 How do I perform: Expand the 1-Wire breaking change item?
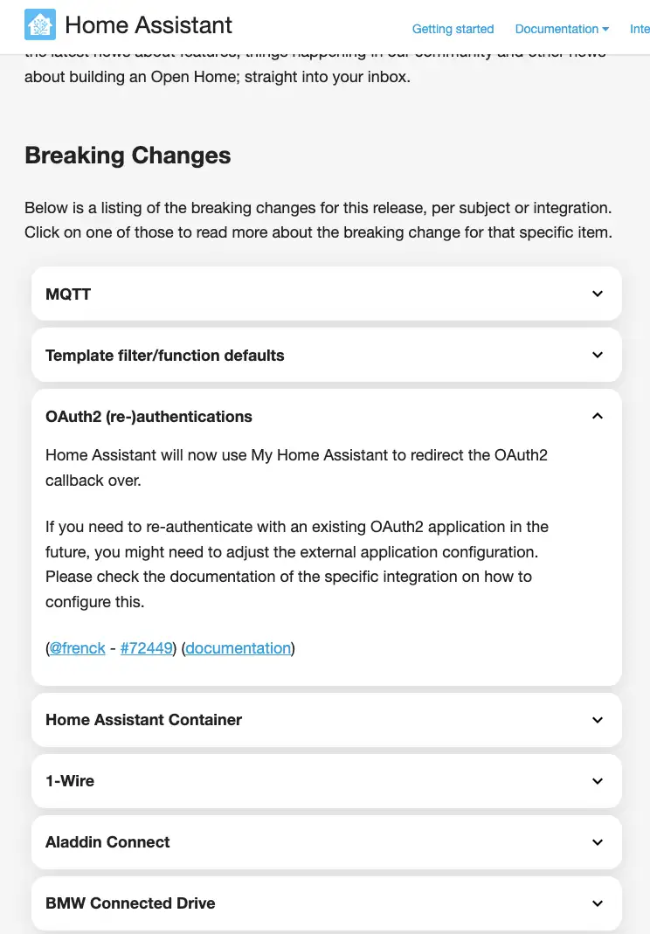[x=70, y=781]
